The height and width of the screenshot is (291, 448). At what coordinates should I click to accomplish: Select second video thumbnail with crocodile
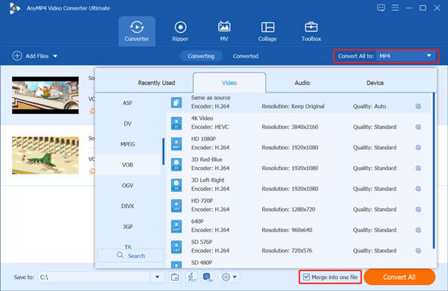(45, 155)
